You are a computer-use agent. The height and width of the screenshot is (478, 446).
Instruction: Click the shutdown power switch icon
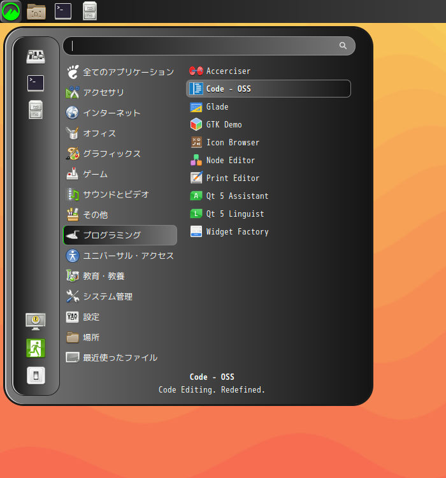(36, 375)
